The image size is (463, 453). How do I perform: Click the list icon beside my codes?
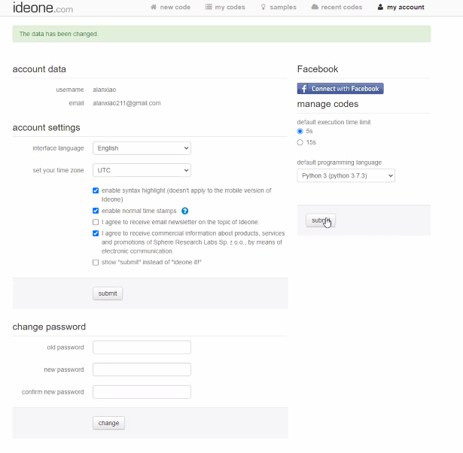(x=209, y=7)
